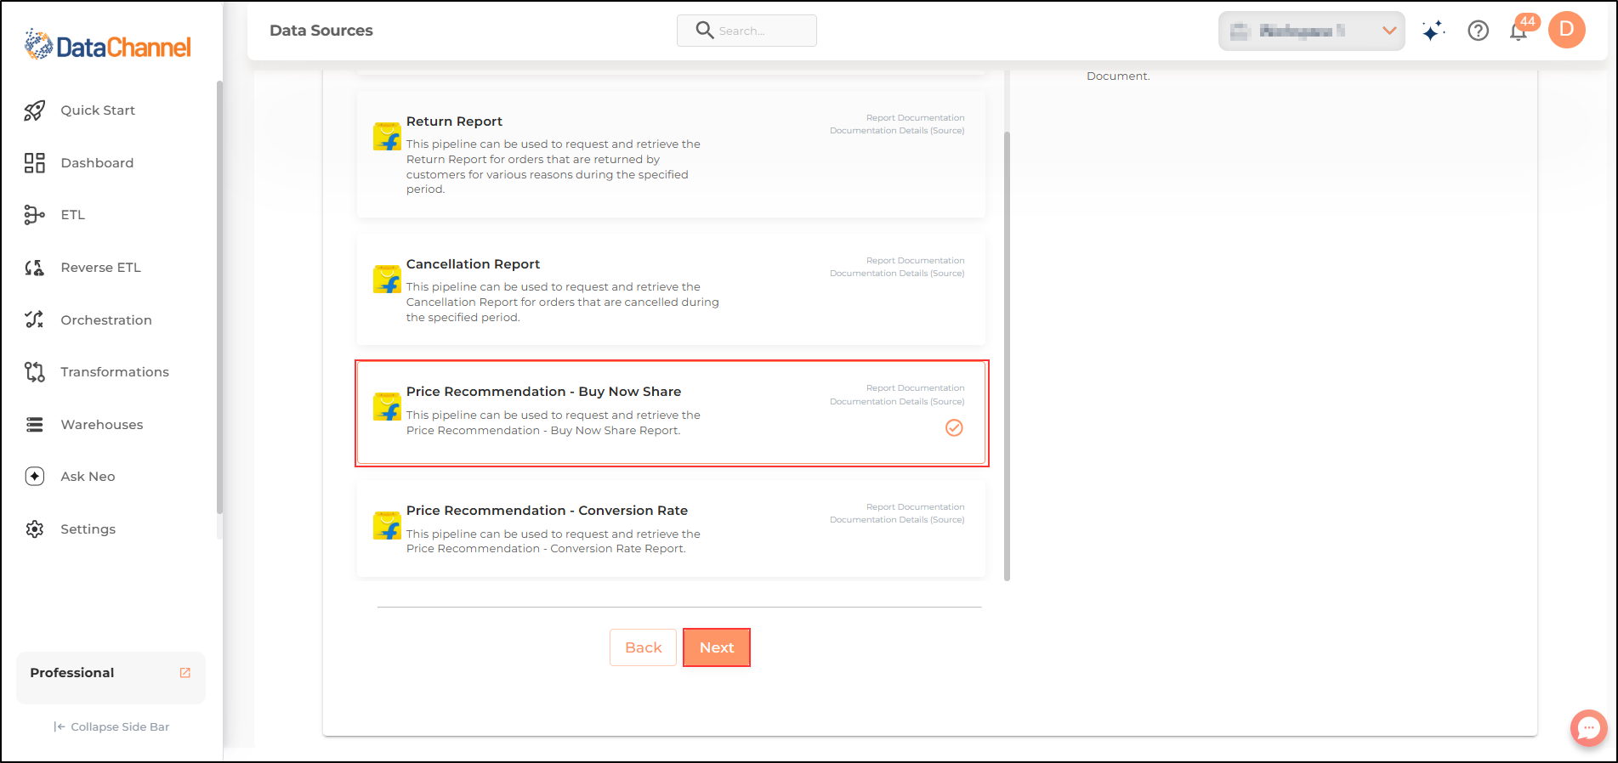Click the Next button
The height and width of the screenshot is (763, 1618).
click(x=717, y=647)
